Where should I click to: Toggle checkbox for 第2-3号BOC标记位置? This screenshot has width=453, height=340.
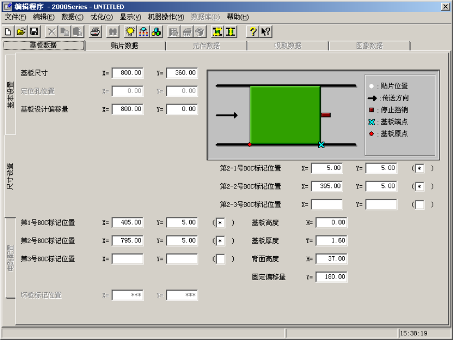point(419,204)
